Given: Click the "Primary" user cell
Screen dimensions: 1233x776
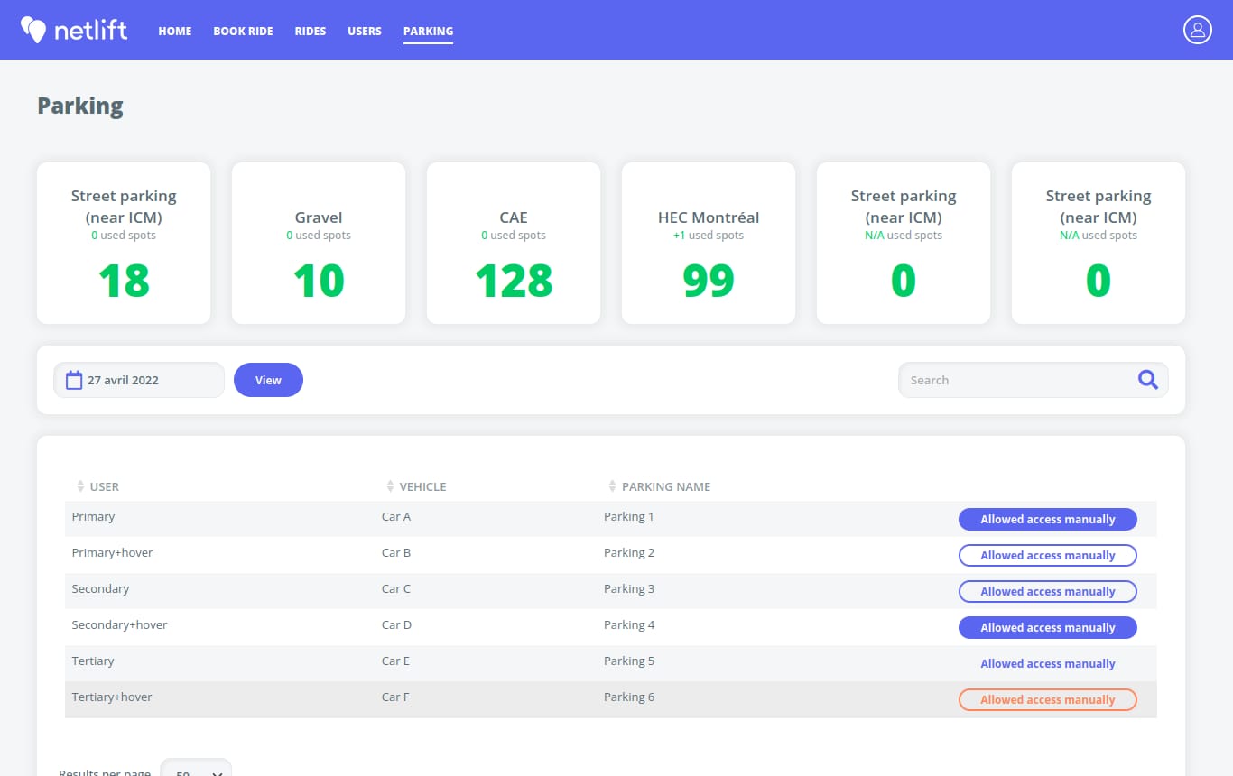Looking at the screenshot, I should pyautogui.click(x=94, y=517).
